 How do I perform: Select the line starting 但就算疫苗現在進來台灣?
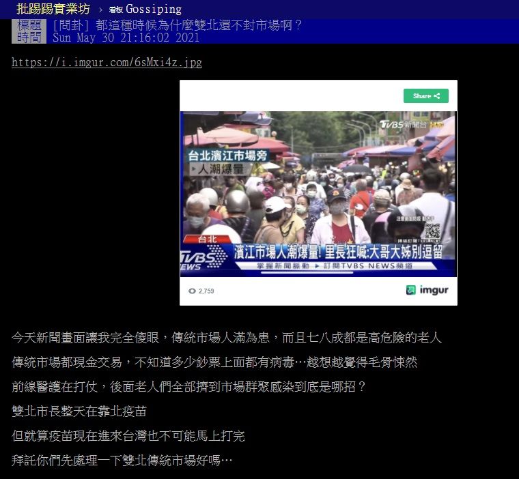pyautogui.click(x=128, y=436)
